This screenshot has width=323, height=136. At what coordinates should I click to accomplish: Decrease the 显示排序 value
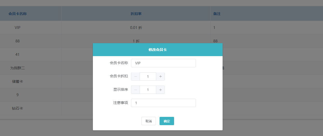135,90
